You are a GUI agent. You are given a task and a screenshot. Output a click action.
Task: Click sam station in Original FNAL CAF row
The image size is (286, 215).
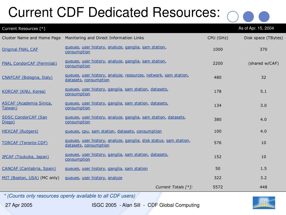[154, 47]
